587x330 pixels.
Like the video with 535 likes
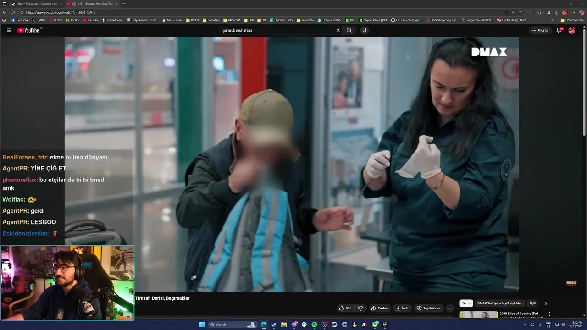(345, 308)
